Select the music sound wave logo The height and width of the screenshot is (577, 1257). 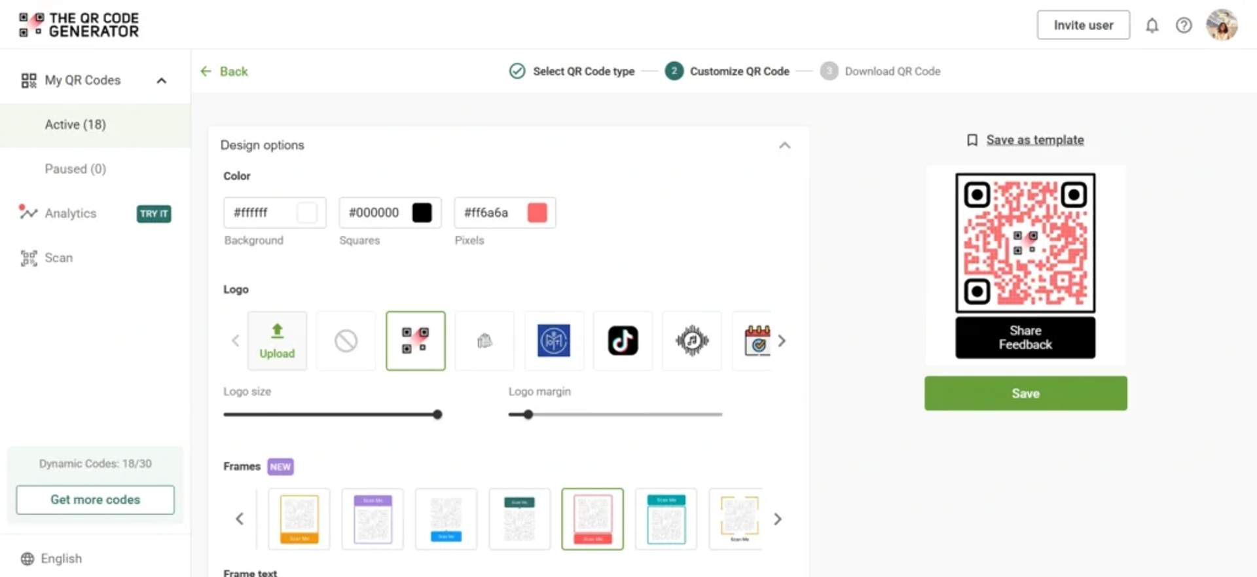[692, 341]
